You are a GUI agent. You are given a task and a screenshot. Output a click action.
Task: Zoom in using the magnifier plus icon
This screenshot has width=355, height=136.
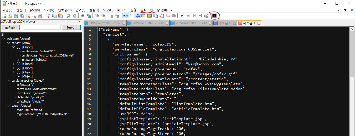(x=97, y=16)
